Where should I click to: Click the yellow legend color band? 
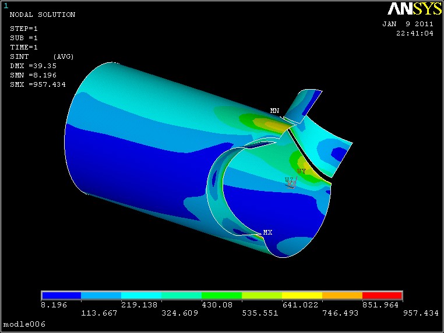(302, 295)
